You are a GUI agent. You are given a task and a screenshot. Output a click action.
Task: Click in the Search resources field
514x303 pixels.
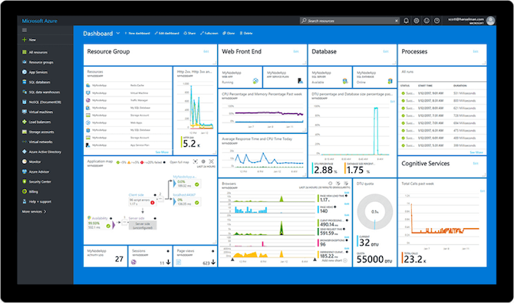[349, 21]
